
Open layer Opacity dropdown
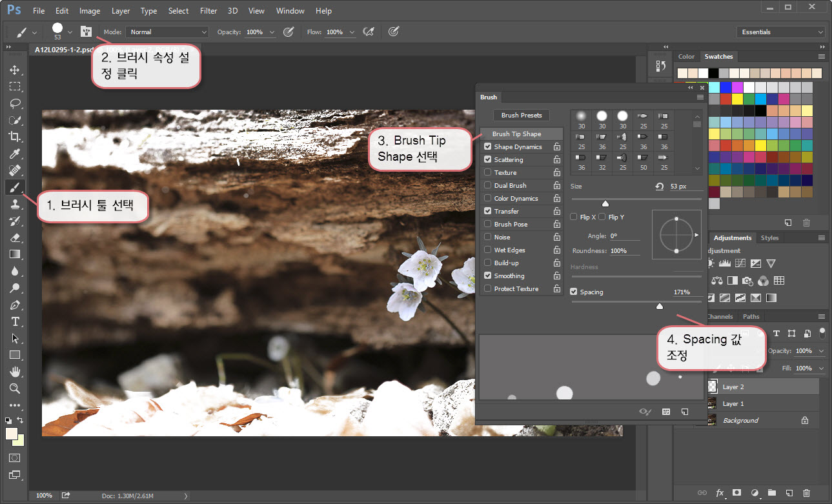click(821, 351)
